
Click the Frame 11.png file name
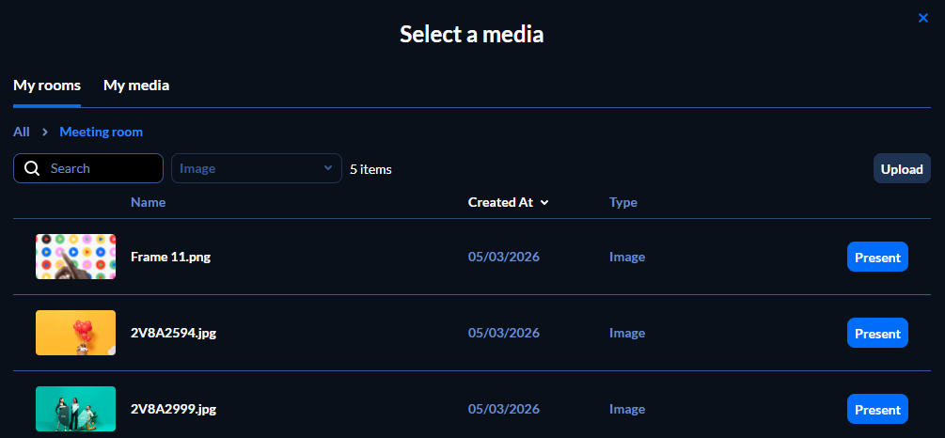tap(170, 257)
